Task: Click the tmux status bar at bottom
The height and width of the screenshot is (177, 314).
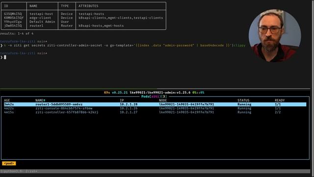Action: (x=155, y=171)
